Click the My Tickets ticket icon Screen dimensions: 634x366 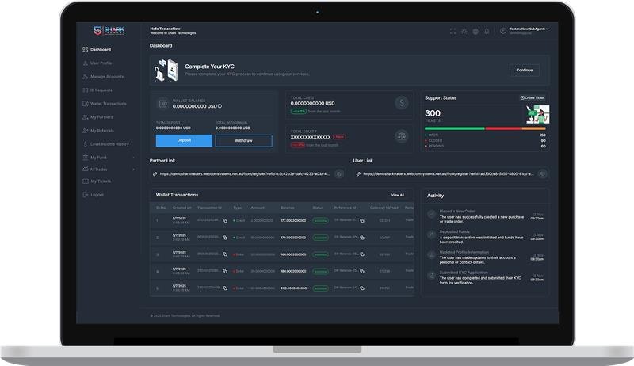(86, 181)
